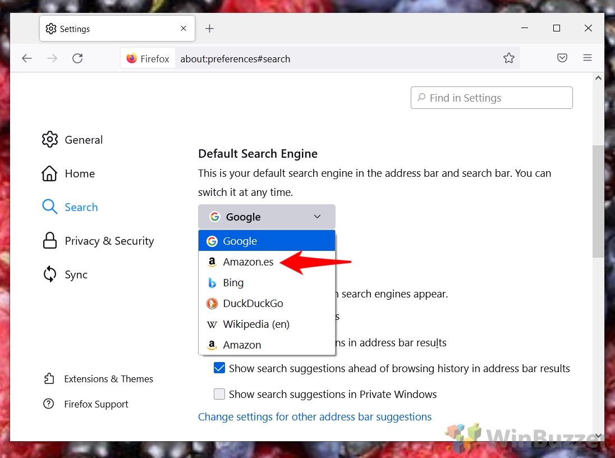
Task: Go back using the back arrow
Action: coord(27,58)
